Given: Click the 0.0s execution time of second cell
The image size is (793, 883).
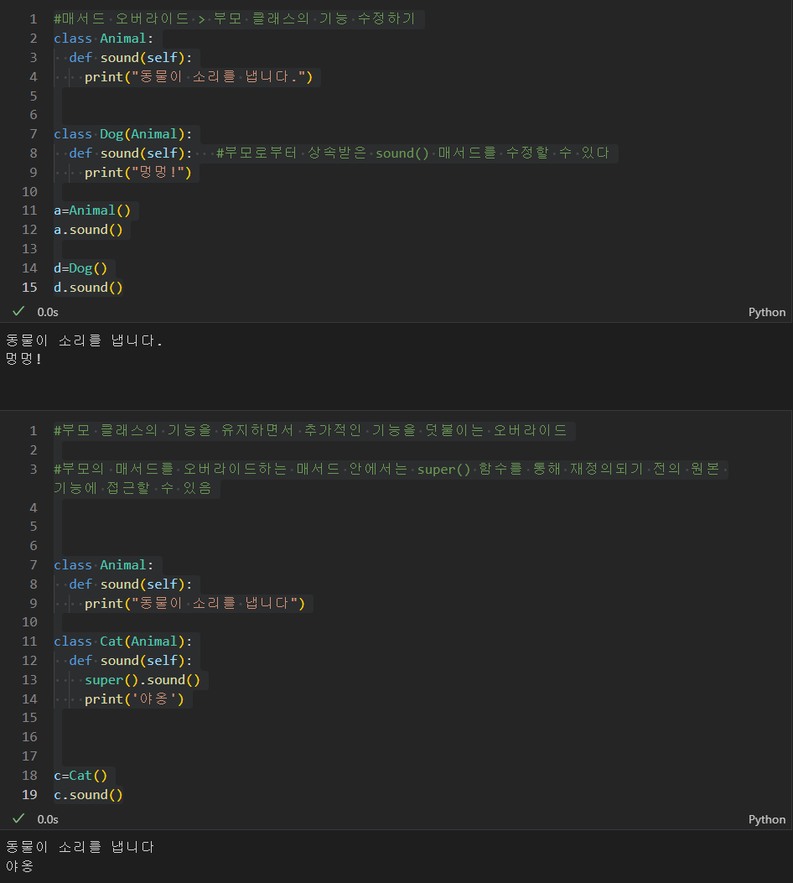Looking at the screenshot, I should (x=48, y=819).
